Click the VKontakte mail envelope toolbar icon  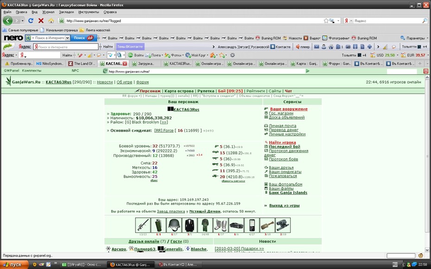(x=317, y=47)
